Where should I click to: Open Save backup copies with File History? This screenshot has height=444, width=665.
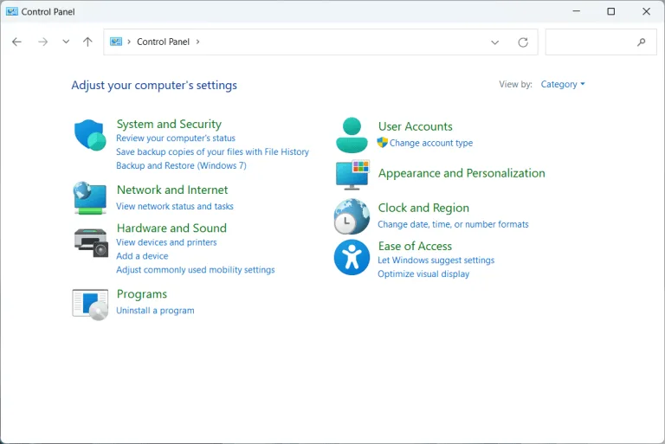pos(212,151)
